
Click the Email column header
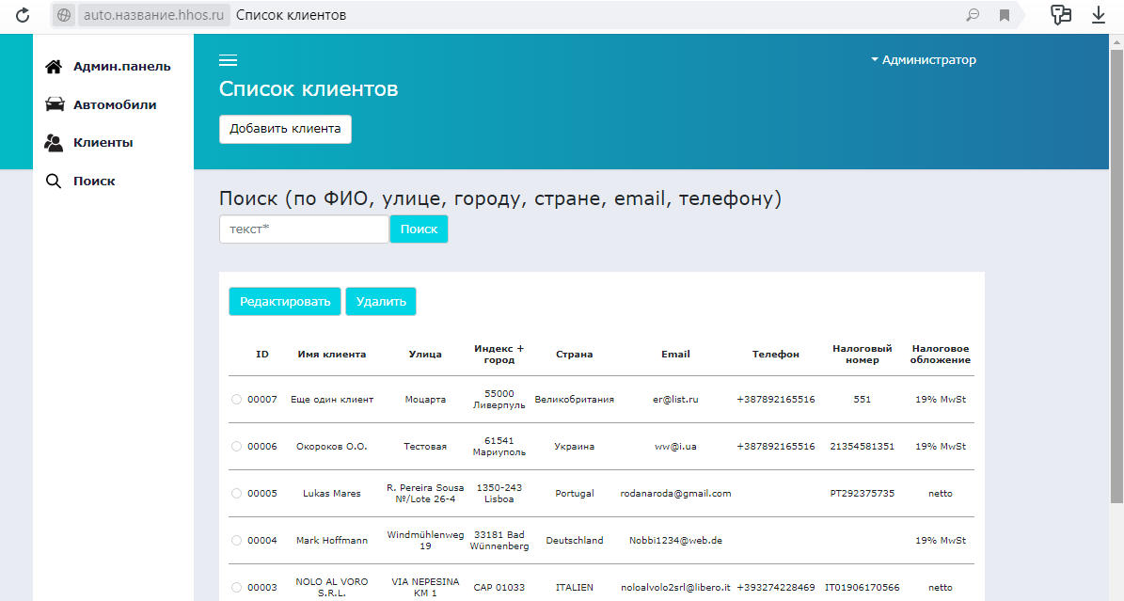tap(675, 355)
